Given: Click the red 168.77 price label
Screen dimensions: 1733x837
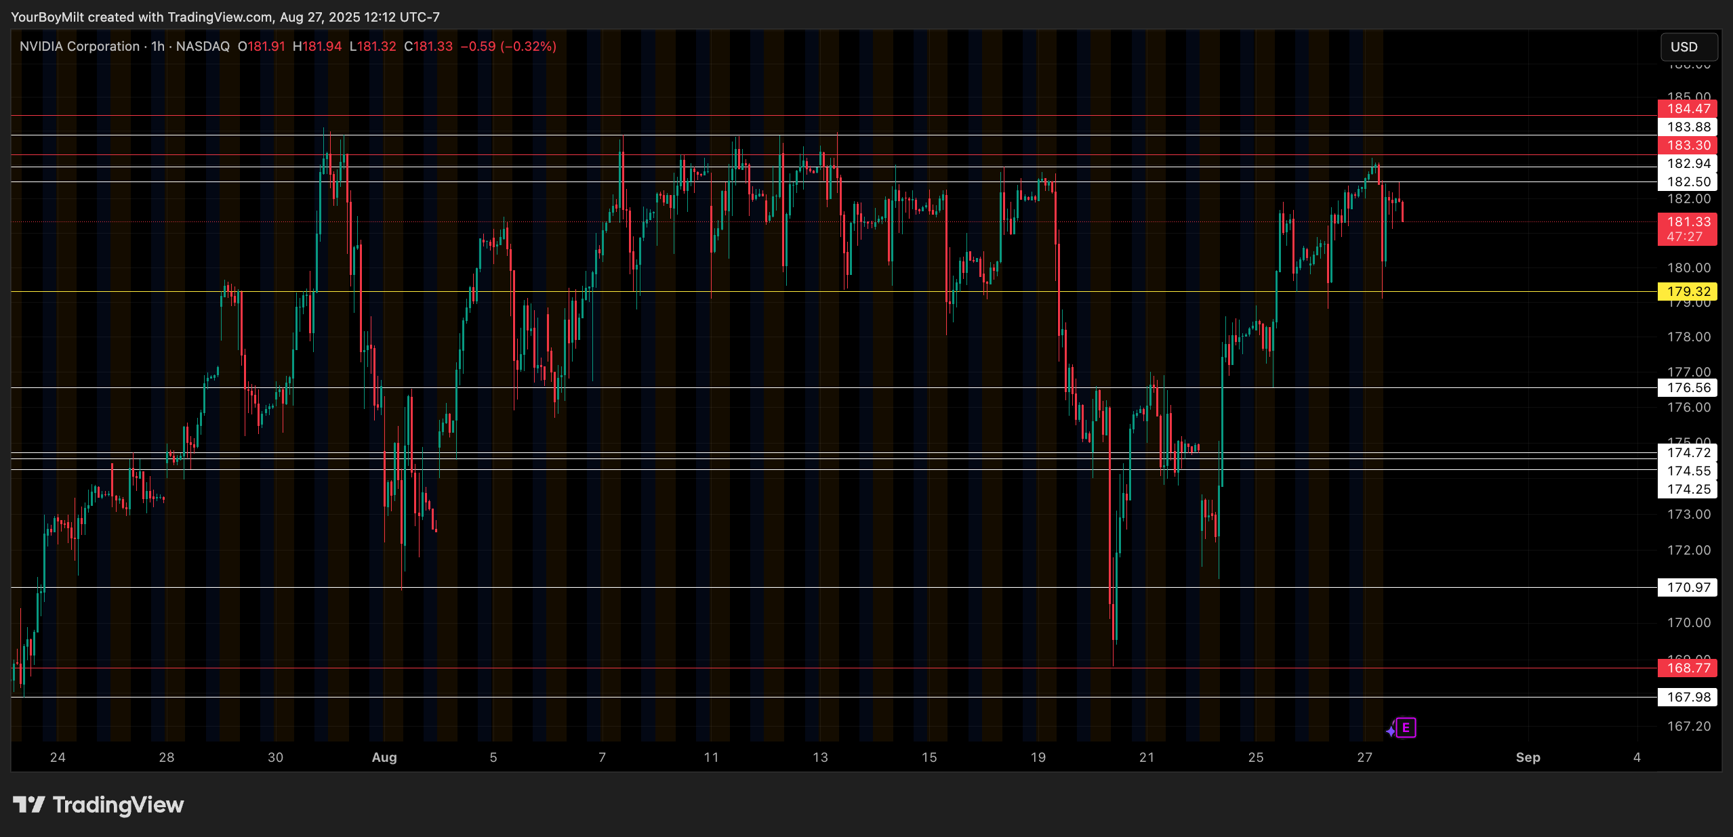Looking at the screenshot, I should click(1688, 668).
